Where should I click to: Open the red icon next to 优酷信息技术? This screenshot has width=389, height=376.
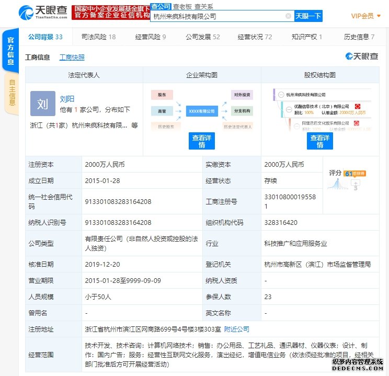[357, 107]
